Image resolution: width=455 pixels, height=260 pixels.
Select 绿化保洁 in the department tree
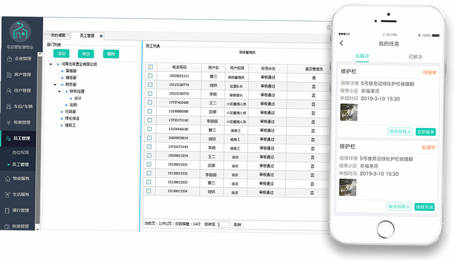72,118
